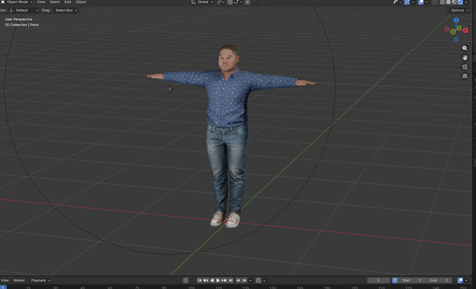Open the Add menu
Screen dimensions: 476x289
click(x=68, y=2)
